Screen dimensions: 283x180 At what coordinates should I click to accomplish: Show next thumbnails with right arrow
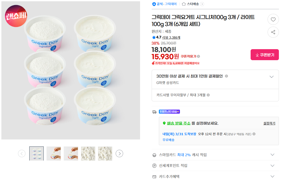pyautogui.click(x=119, y=153)
